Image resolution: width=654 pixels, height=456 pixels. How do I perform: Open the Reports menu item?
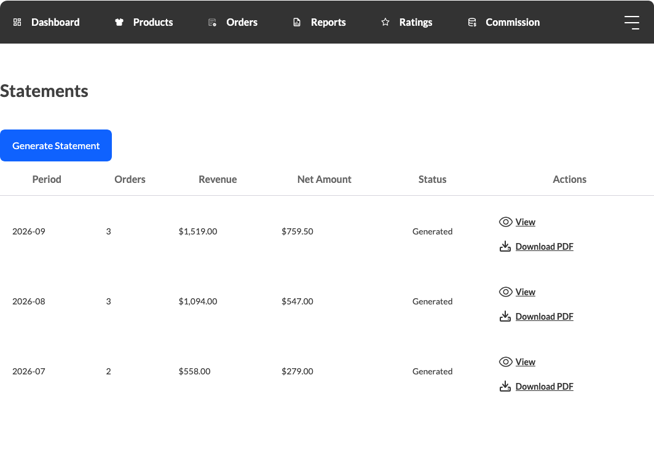[x=328, y=22]
